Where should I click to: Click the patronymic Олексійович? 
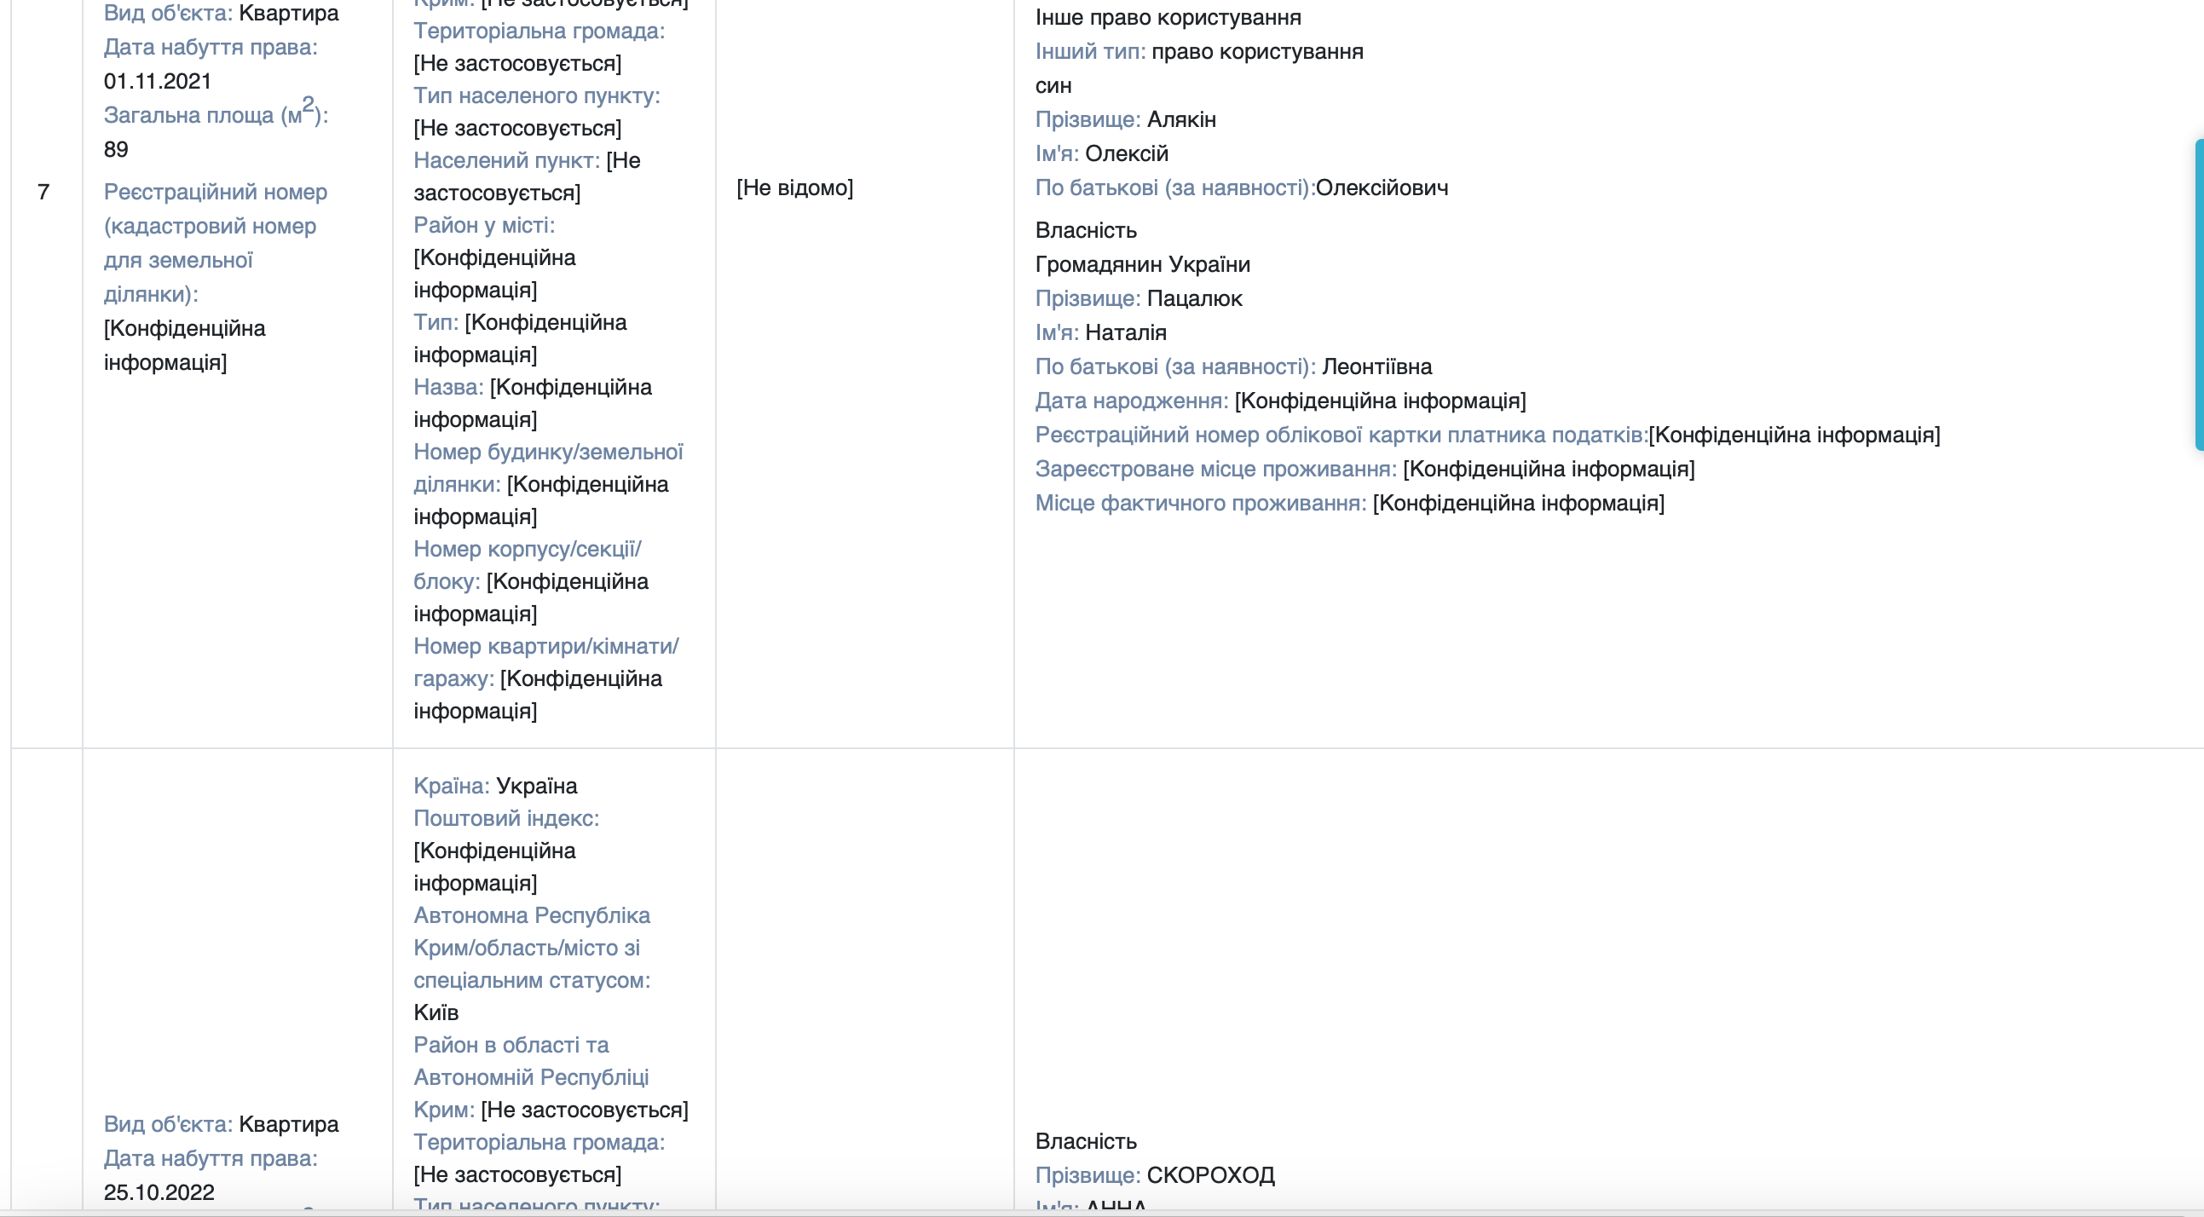coord(1381,188)
